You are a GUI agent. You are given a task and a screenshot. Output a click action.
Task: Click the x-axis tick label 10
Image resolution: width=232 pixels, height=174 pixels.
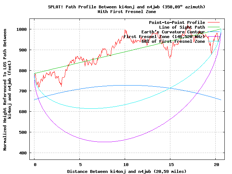[126, 165]
